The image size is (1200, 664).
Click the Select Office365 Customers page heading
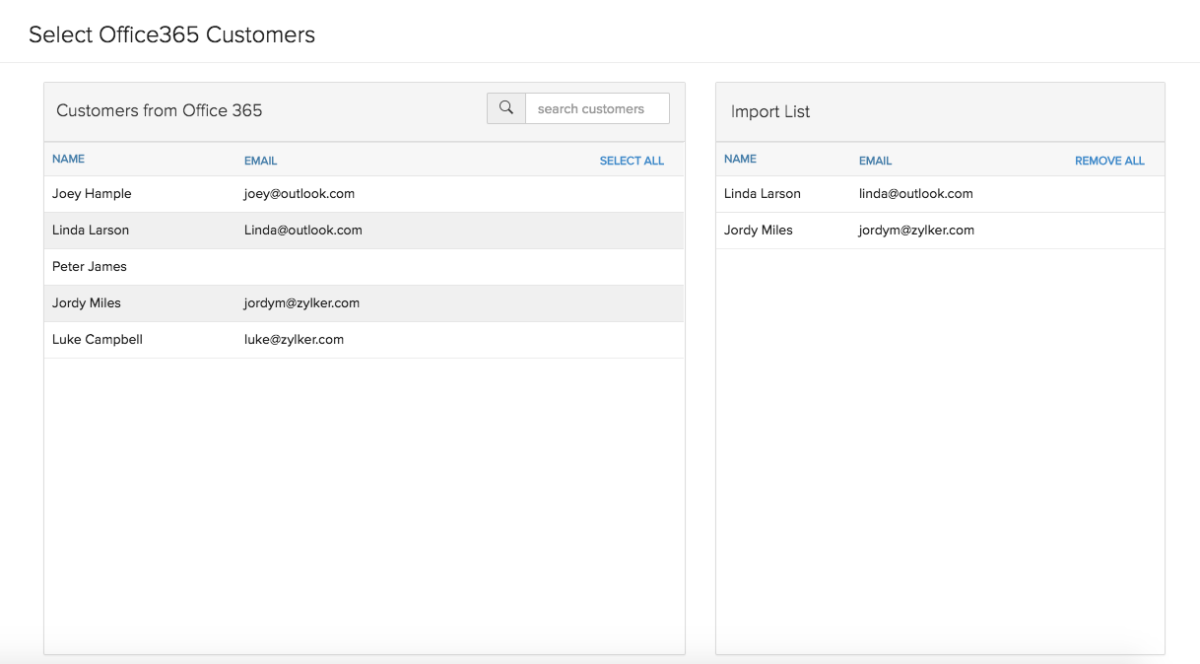point(171,33)
